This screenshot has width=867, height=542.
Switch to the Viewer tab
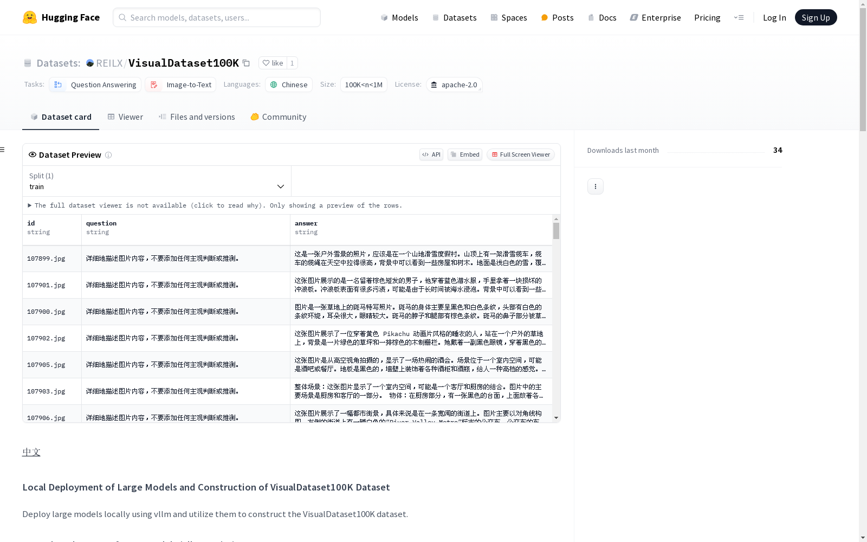pyautogui.click(x=125, y=117)
